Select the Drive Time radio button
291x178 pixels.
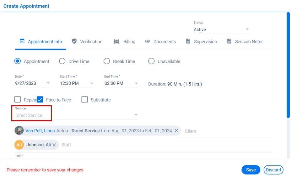point(62,61)
